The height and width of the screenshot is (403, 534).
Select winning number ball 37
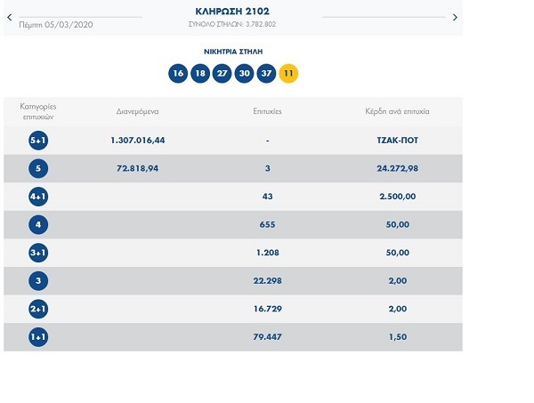coord(266,74)
